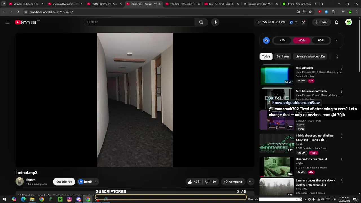Expand the Remix dropdown arrow
The width and height of the screenshot is (361, 203).
96,182
